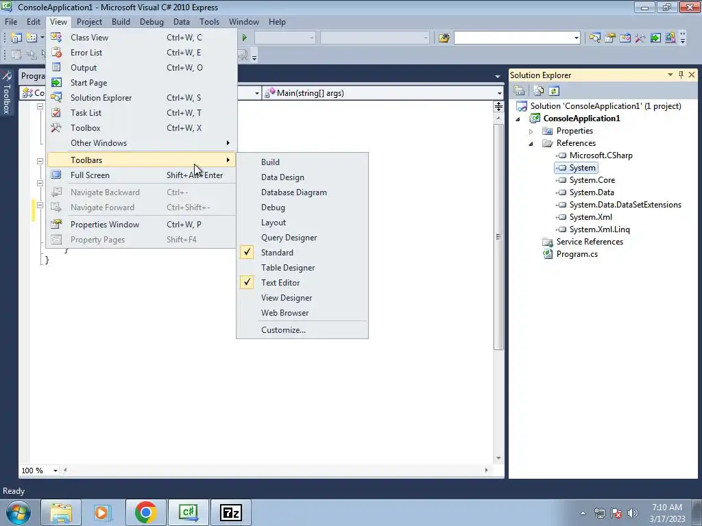
Task: Open the collapsed Toolbox side tab
Action: [x=7, y=92]
